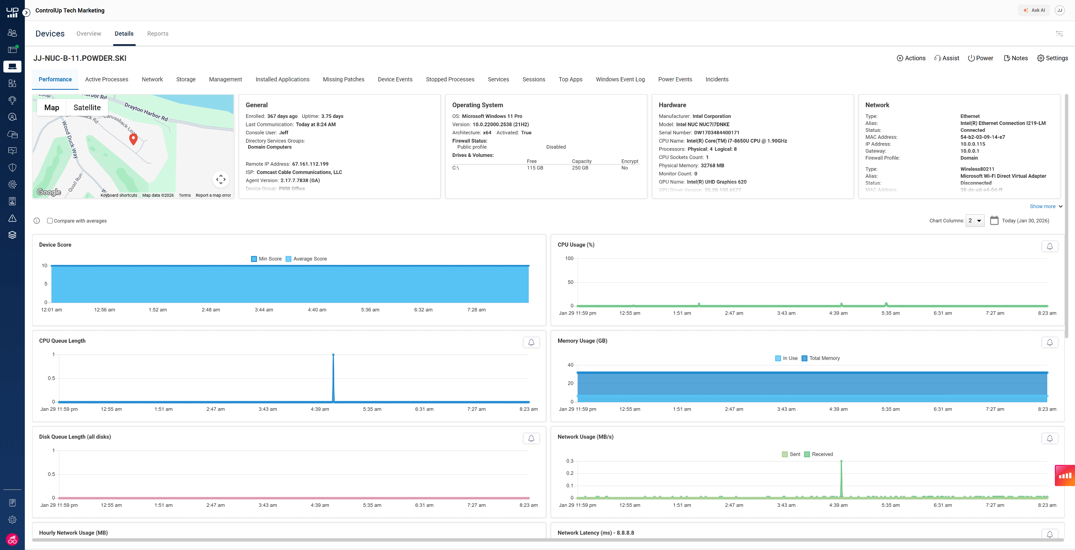Screen dimensions: 1075x550
Task: Toggle Min Score legend series
Action: click(266, 259)
